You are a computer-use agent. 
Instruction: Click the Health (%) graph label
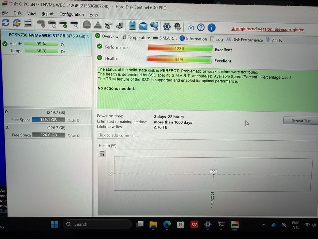[x=107, y=145]
